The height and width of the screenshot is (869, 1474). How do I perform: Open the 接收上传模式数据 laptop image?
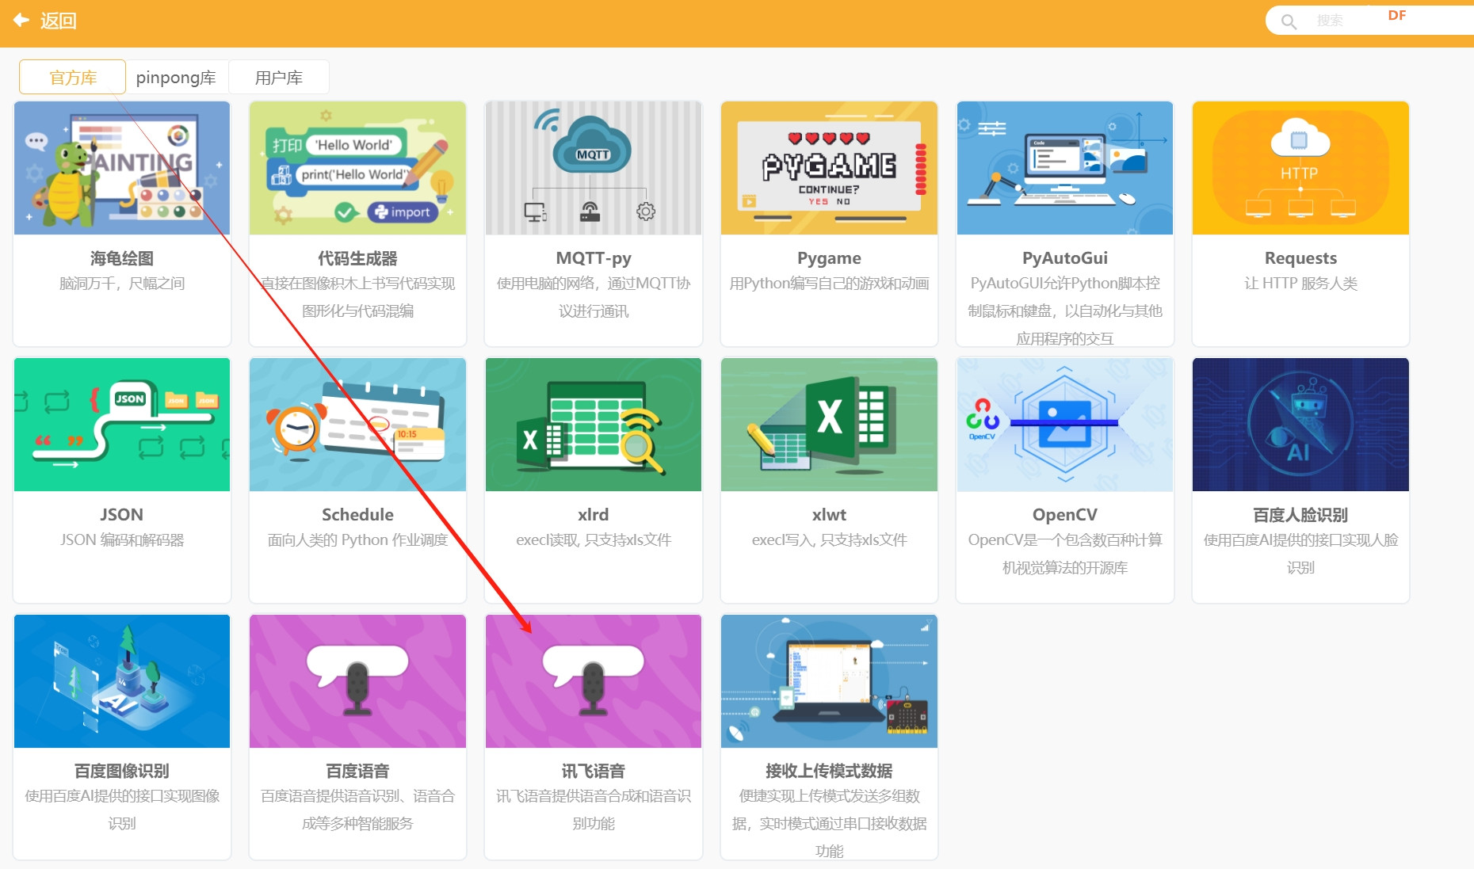(829, 681)
